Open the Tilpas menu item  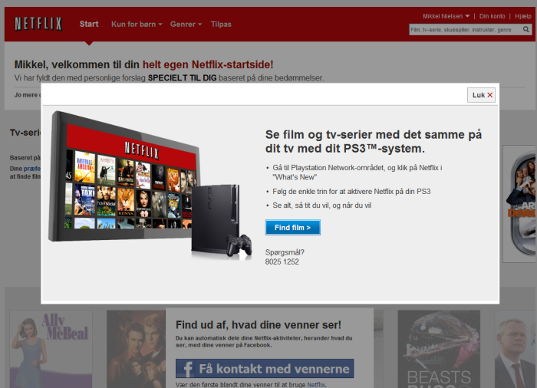point(221,25)
